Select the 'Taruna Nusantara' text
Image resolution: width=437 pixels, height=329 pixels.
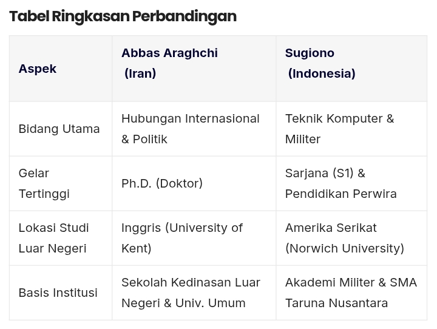point(336,303)
